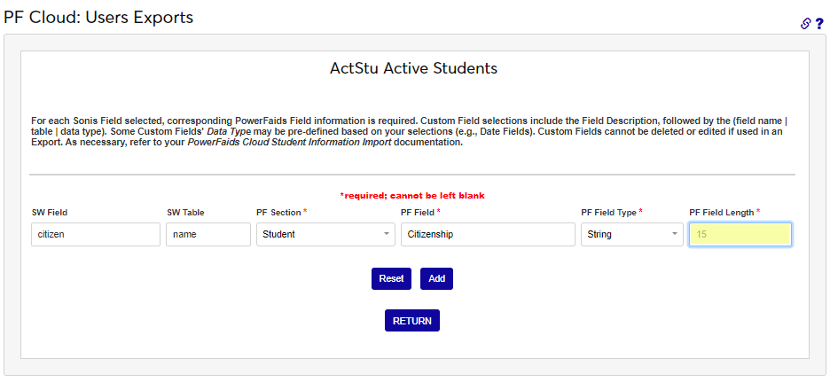Viewport: 830px width, 390px height.
Task: Click the PF Field Length label
Action: pyautogui.click(x=724, y=213)
